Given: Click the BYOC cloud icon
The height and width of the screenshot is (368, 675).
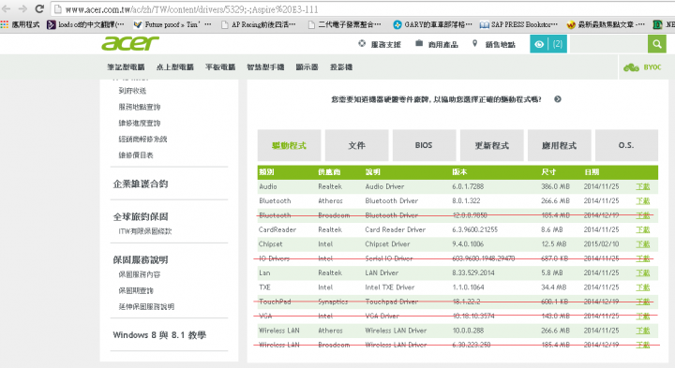Looking at the screenshot, I should coord(631,67).
